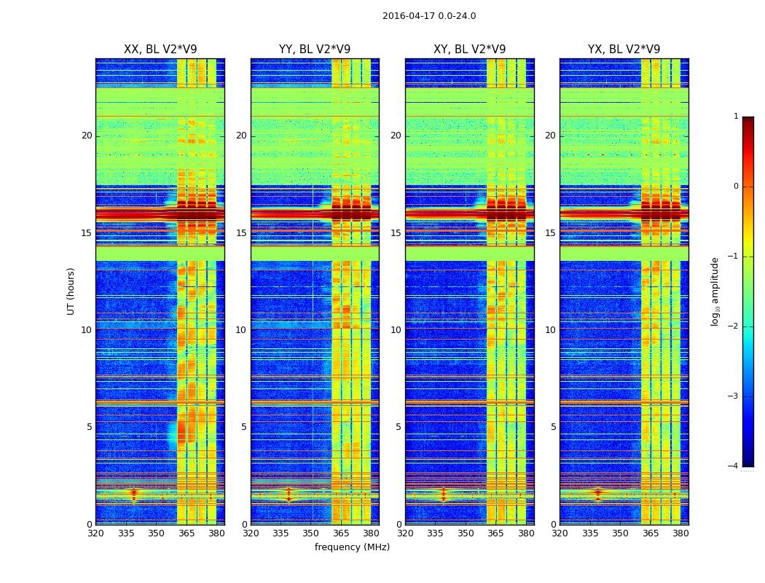Click the colorbar tick label '−1'
The width and height of the screenshot is (765, 583).
pyautogui.click(x=732, y=256)
